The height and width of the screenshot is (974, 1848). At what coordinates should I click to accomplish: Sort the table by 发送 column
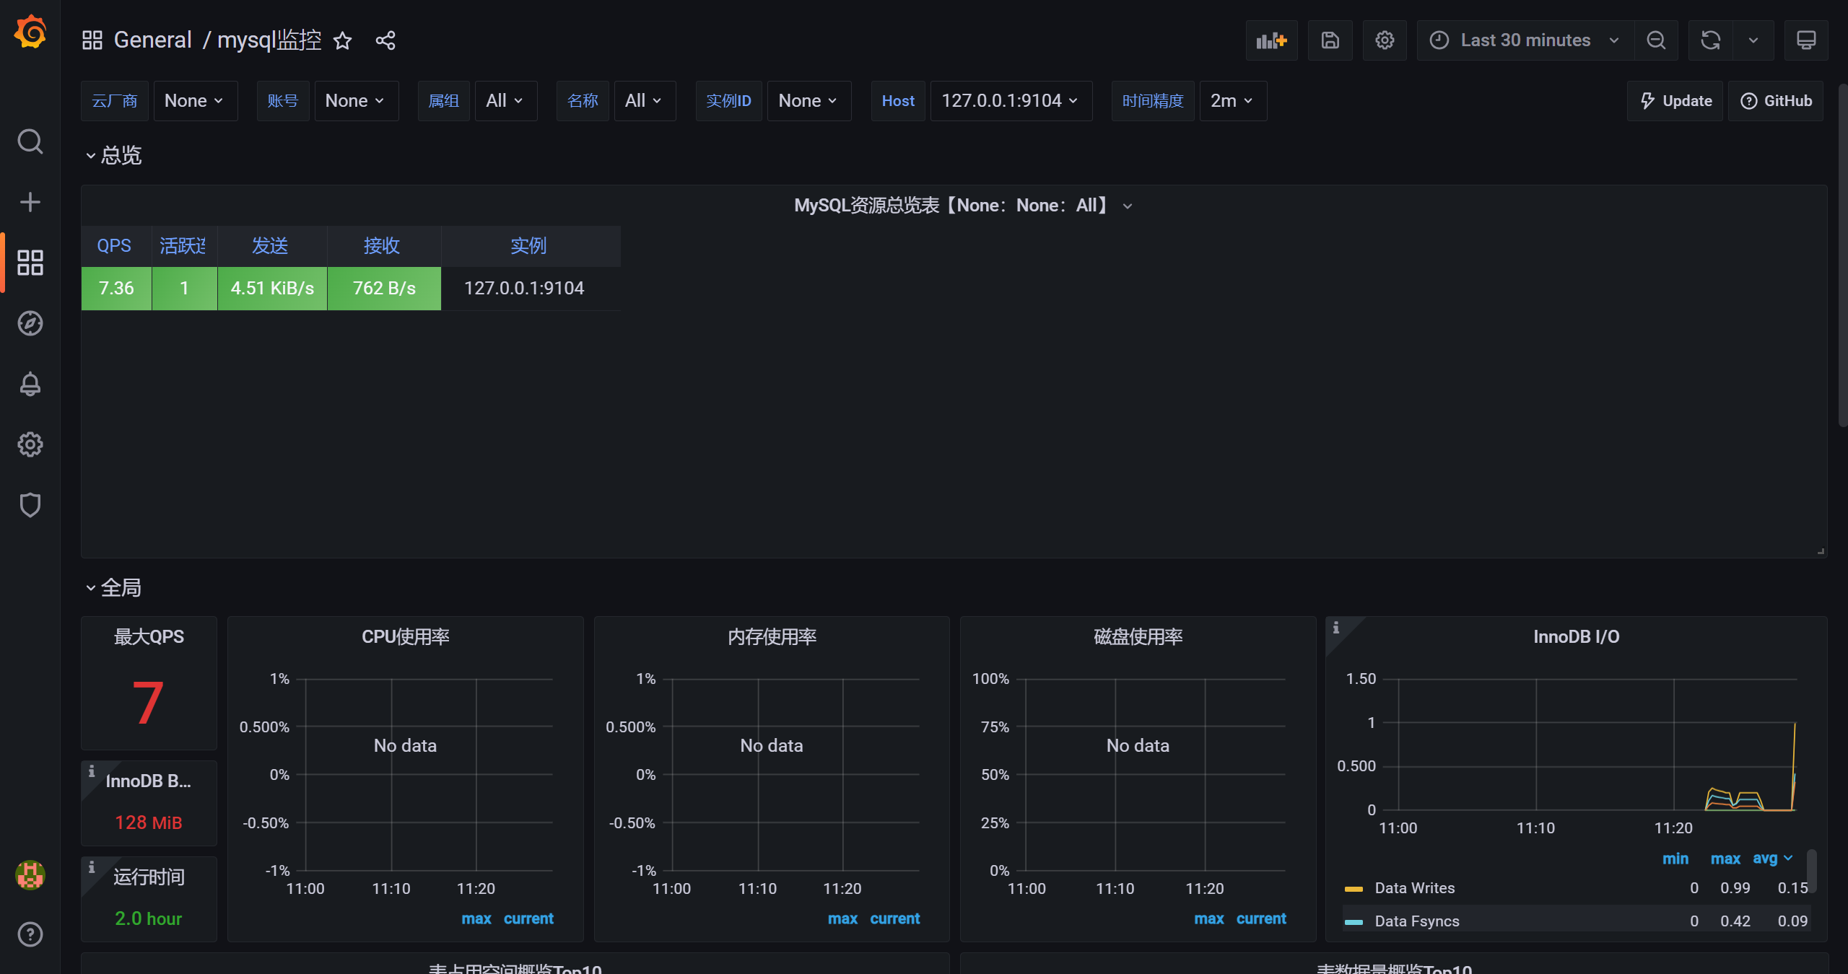coord(271,246)
